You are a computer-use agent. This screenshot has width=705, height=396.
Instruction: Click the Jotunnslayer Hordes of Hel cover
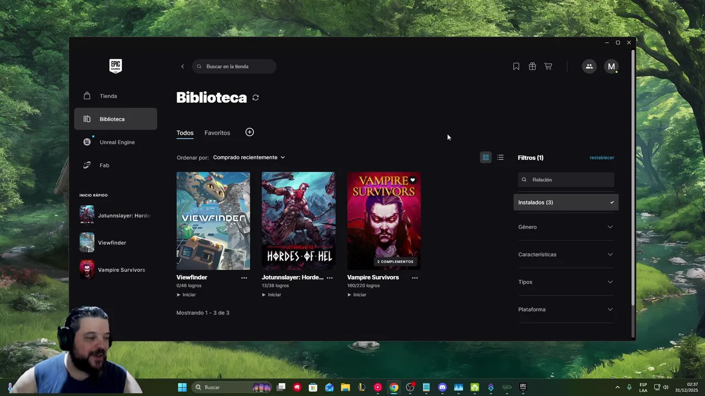coord(299,221)
